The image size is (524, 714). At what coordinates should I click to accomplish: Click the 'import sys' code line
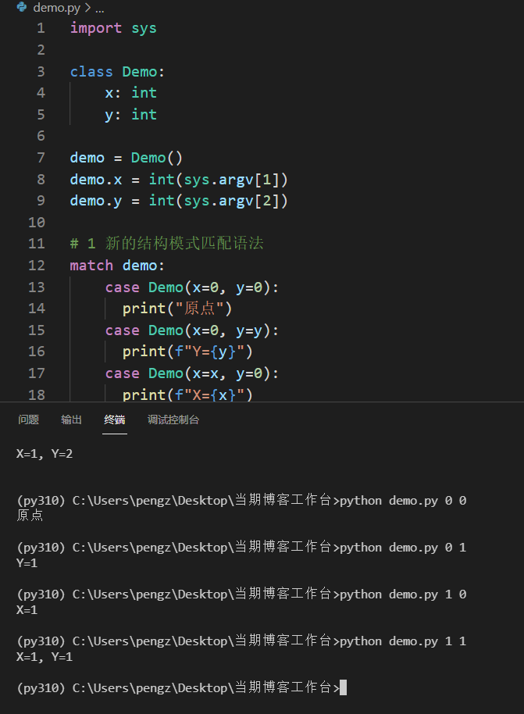tap(113, 28)
